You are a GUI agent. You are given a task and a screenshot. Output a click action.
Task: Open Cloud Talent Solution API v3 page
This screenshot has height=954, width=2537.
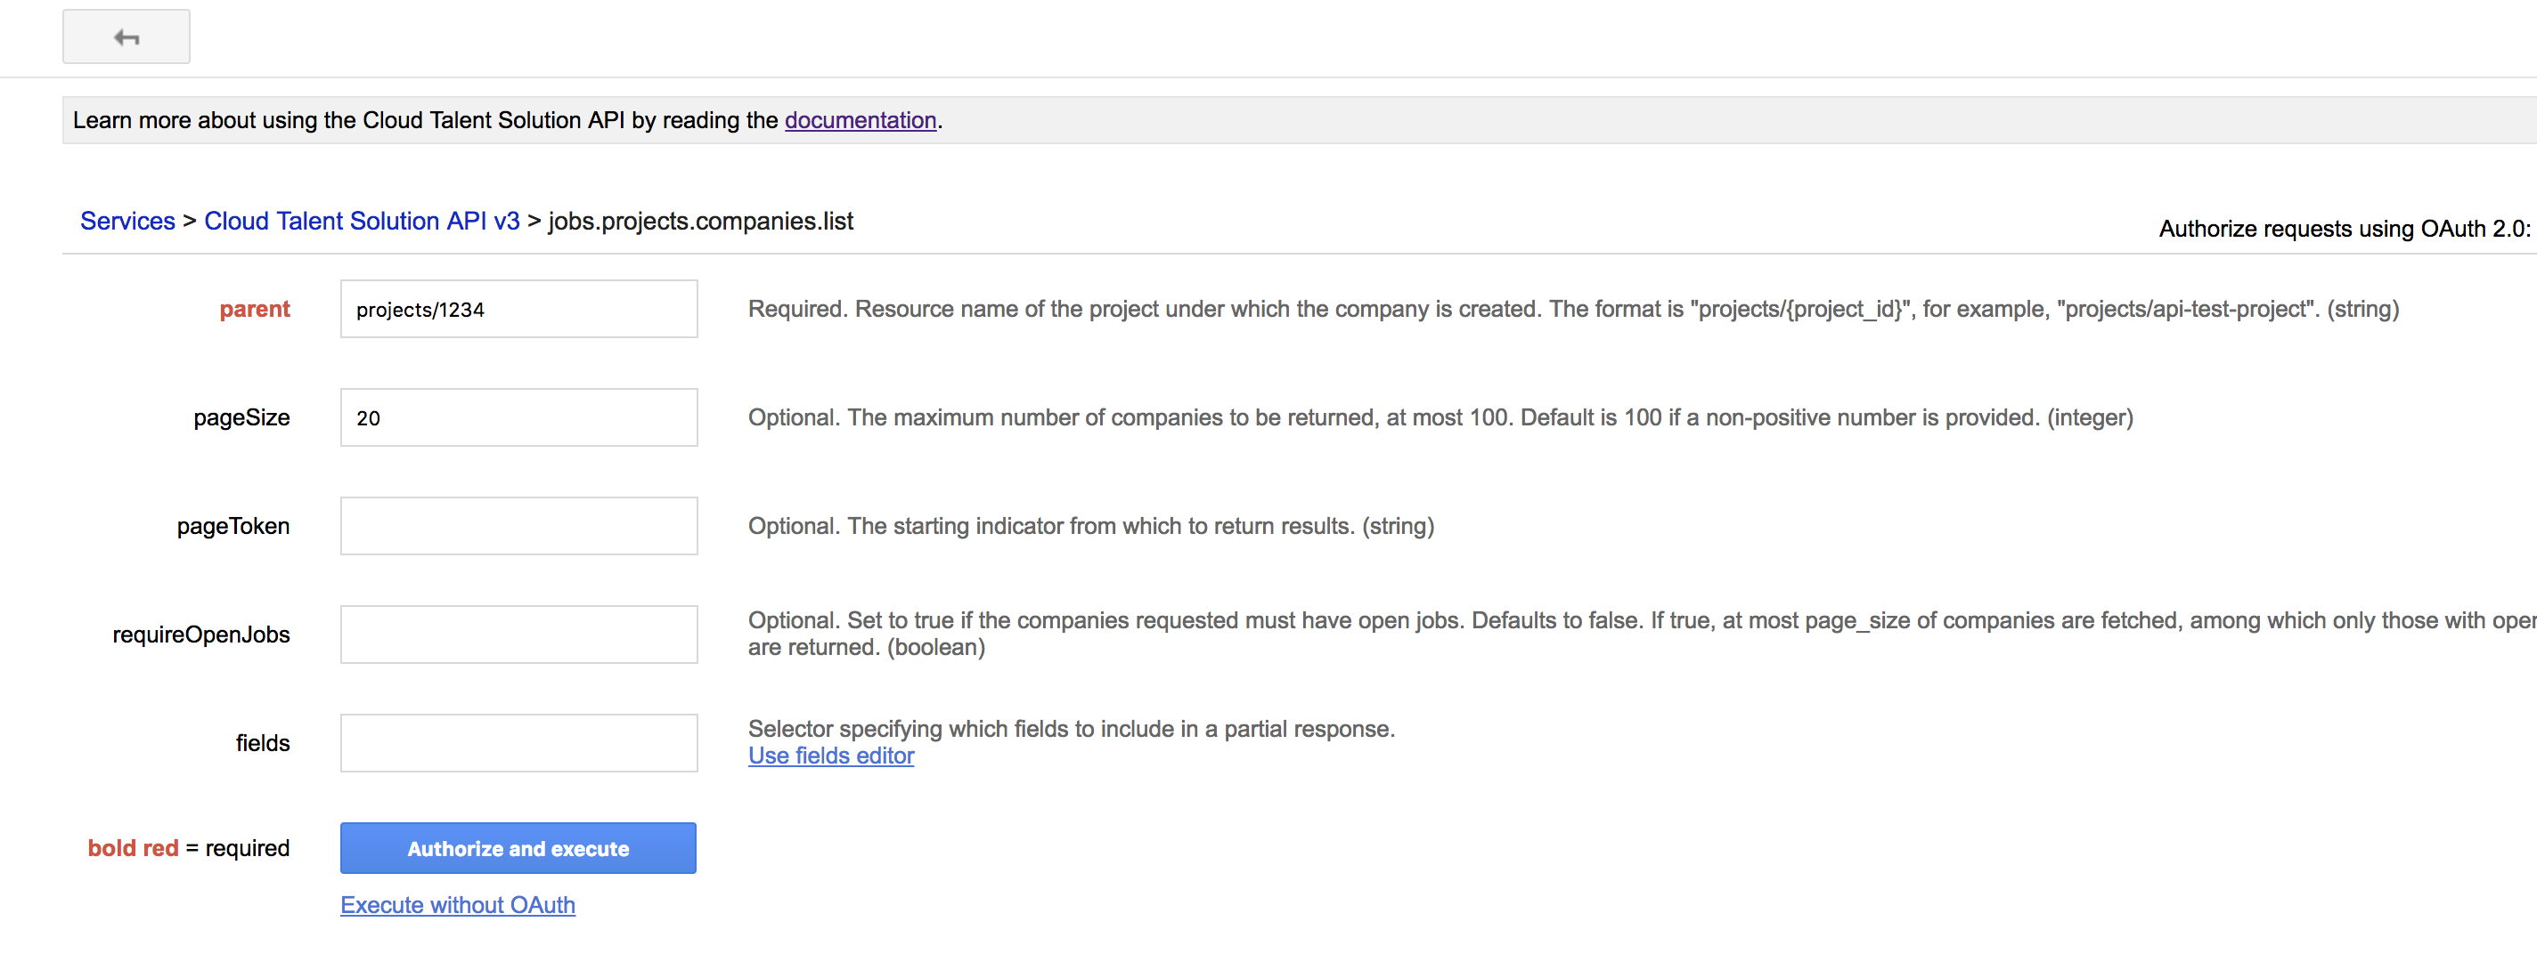click(x=363, y=221)
